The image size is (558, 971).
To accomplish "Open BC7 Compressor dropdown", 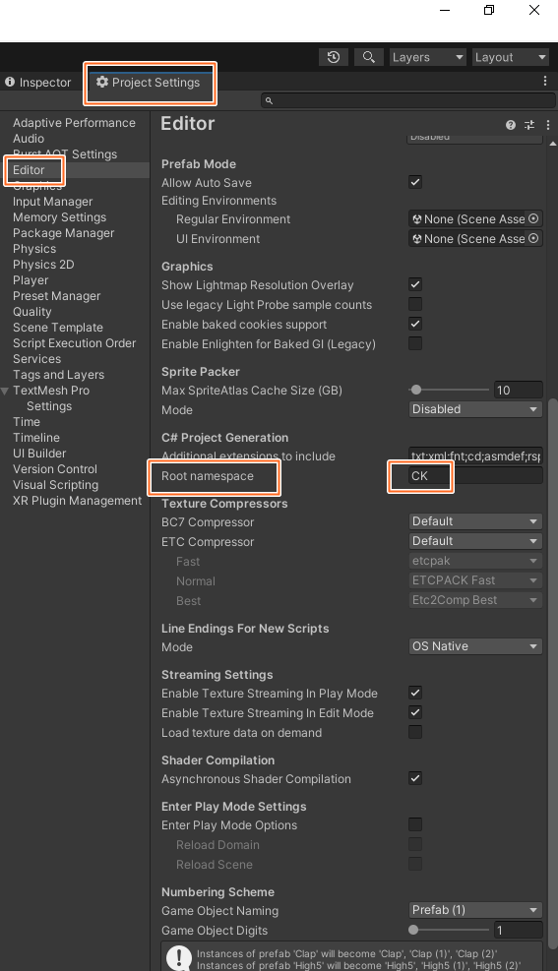I will point(475,521).
